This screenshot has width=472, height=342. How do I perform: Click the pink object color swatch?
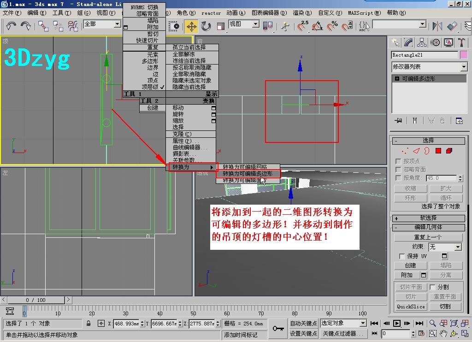[x=464, y=55]
